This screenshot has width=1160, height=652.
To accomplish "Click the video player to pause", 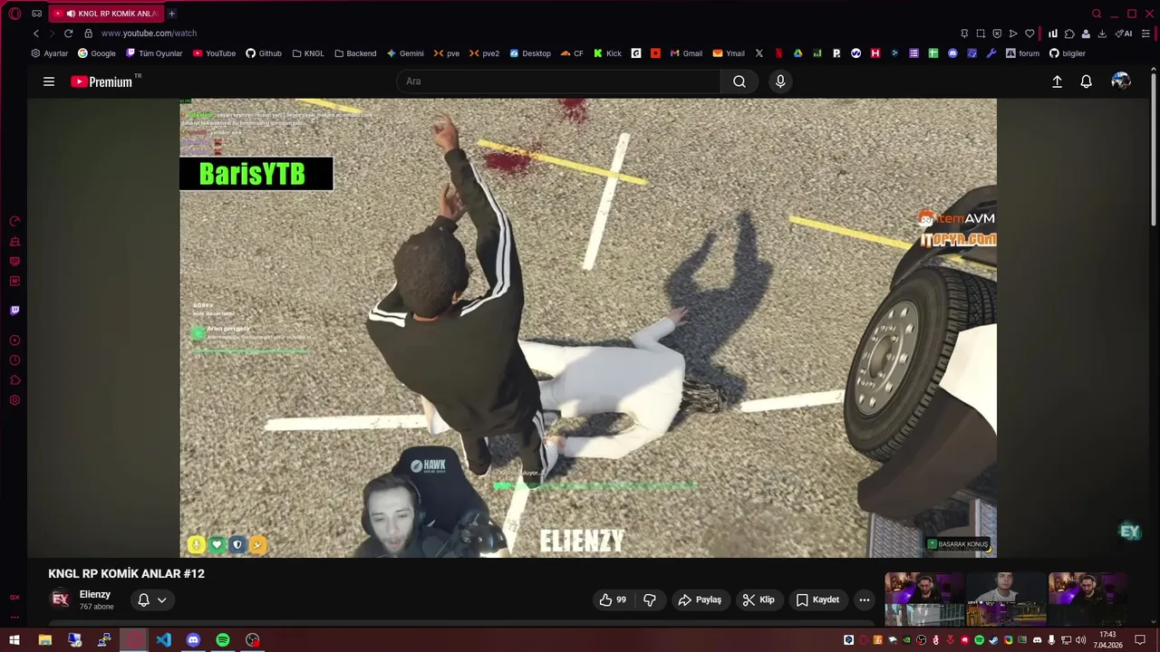I will tap(587, 328).
